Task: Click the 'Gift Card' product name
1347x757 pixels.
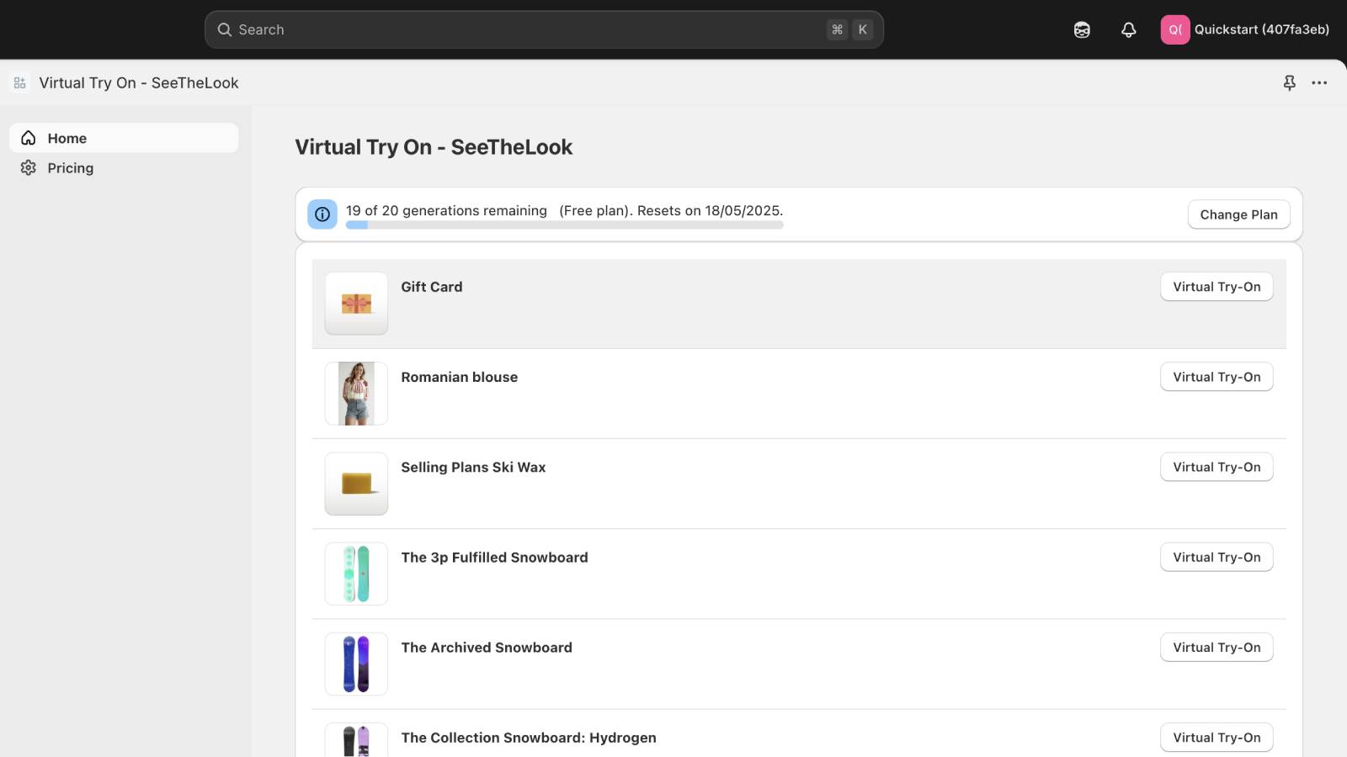Action: [432, 287]
